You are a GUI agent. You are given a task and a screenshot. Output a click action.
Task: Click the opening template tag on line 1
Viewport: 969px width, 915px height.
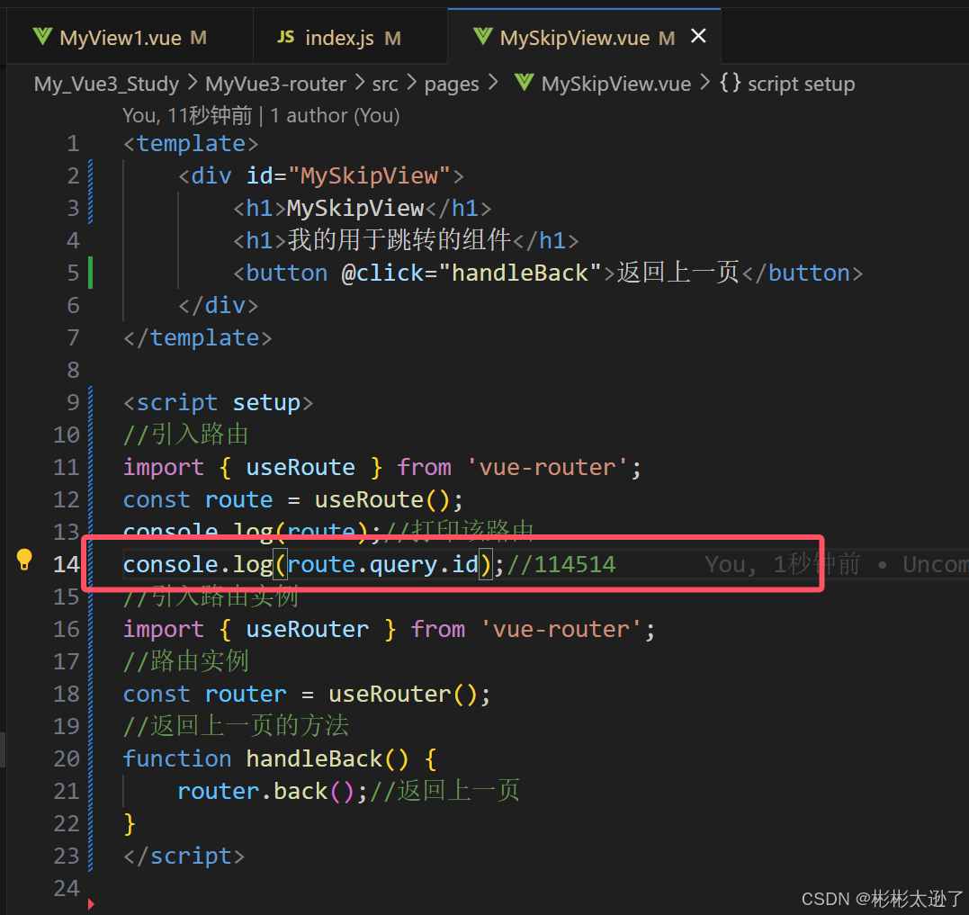point(191,144)
